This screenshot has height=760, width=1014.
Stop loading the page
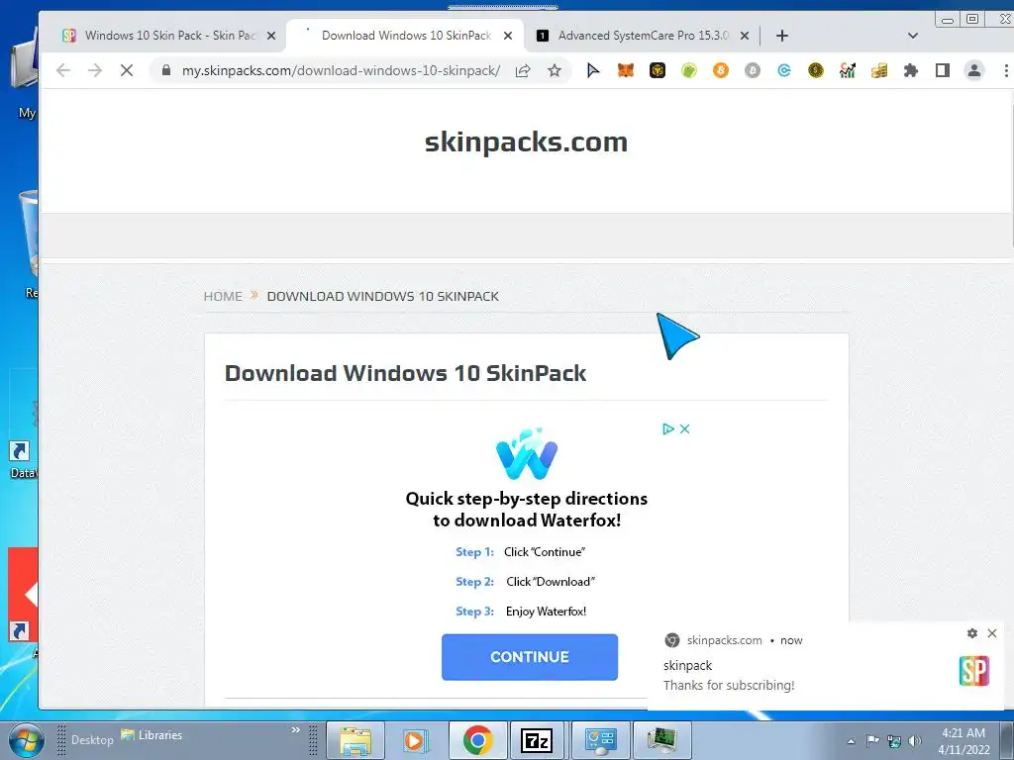[x=127, y=70]
